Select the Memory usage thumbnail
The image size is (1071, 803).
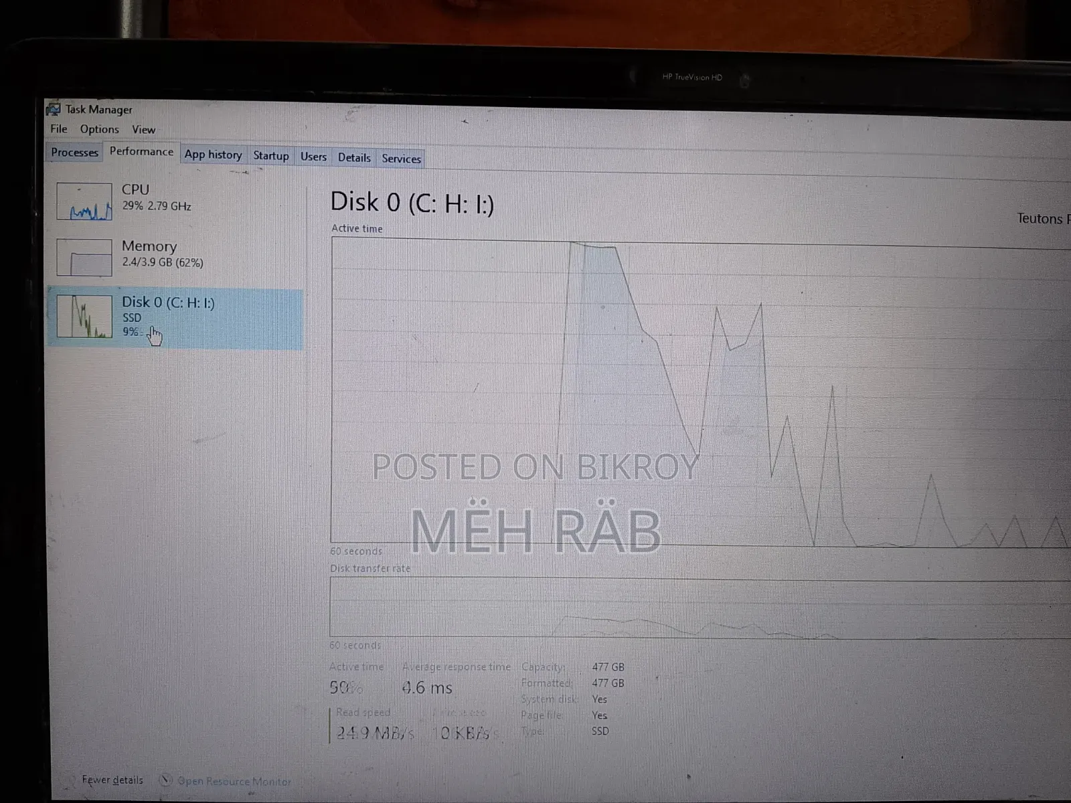[x=84, y=258]
